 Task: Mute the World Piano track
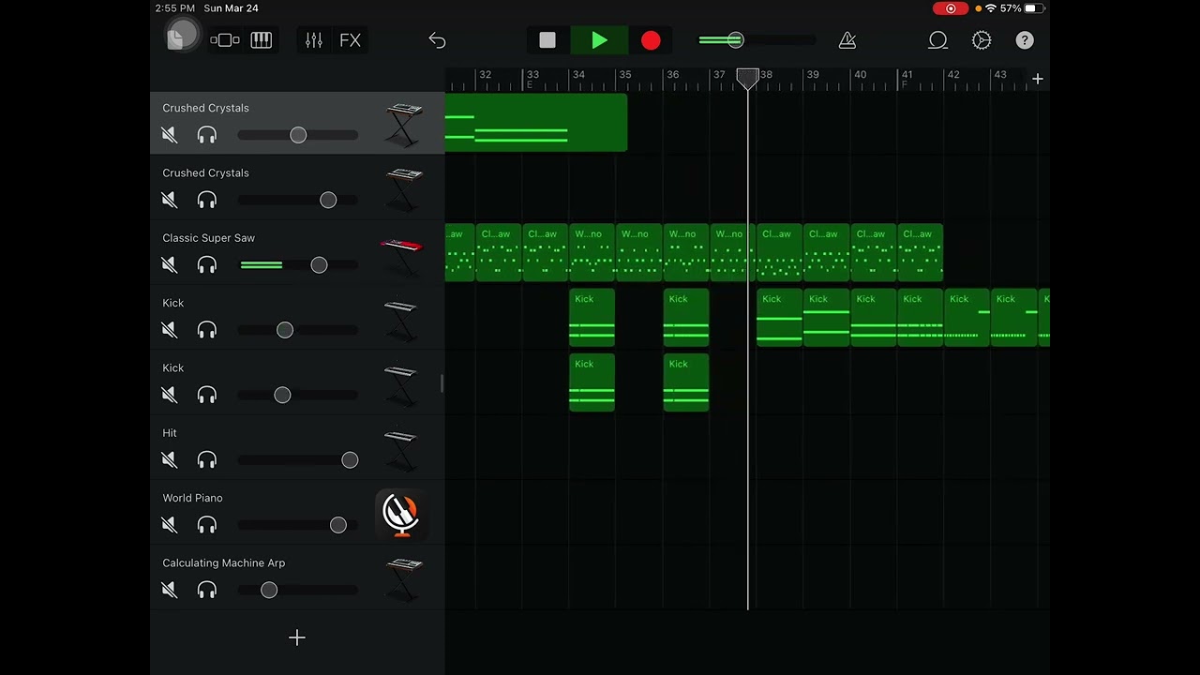[170, 525]
